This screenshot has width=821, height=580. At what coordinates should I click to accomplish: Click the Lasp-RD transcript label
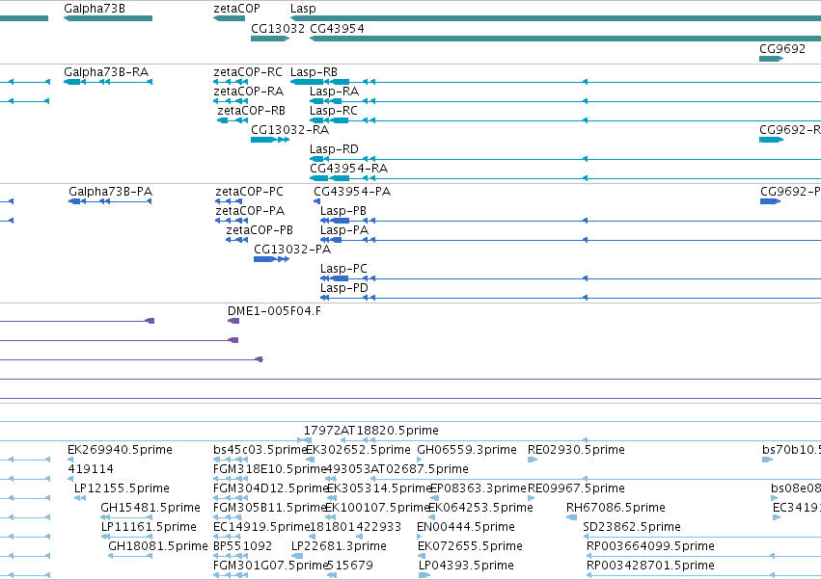click(x=334, y=149)
